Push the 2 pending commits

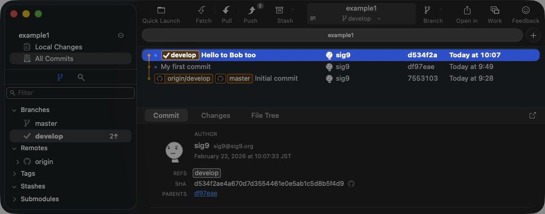click(x=251, y=11)
